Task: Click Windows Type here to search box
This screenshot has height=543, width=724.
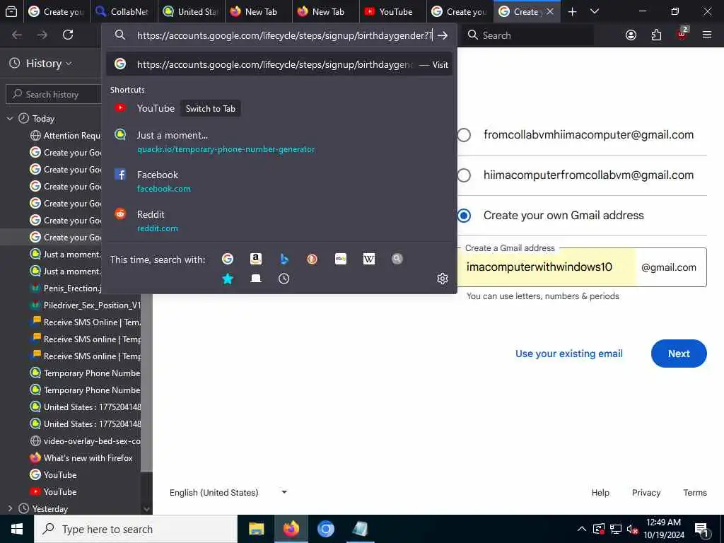Action: point(135,529)
